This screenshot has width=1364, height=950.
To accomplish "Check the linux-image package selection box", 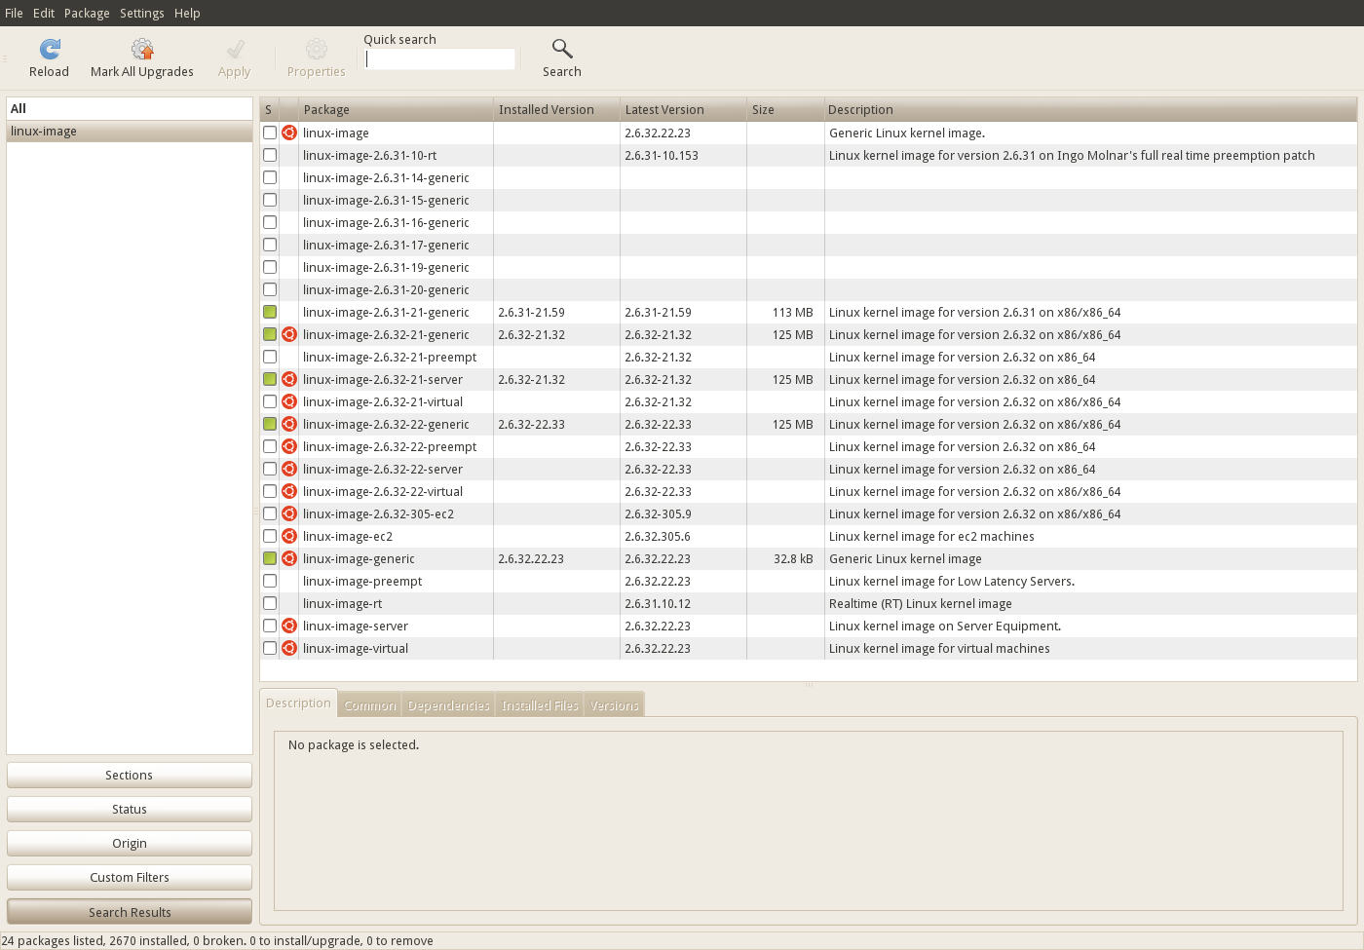I will [270, 133].
